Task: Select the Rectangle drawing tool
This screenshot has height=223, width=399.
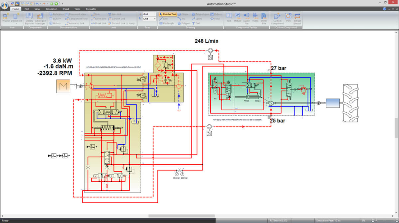Action: pos(167,23)
